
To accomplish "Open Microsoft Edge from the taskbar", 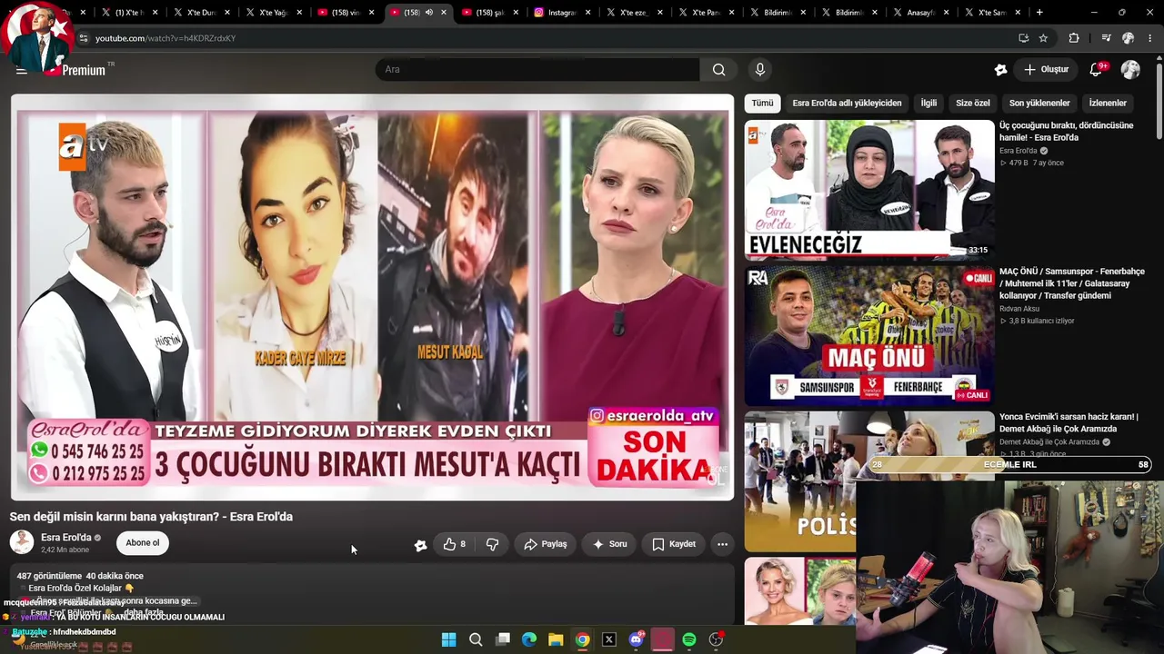I will click(x=529, y=639).
